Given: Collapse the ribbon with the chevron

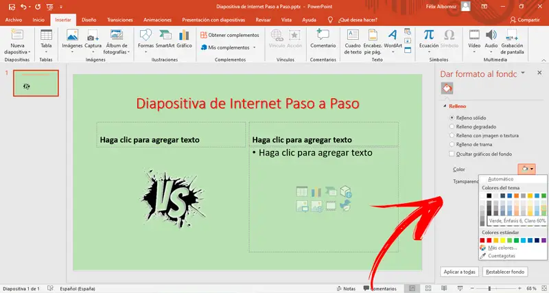Looking at the screenshot, I should point(544,60).
